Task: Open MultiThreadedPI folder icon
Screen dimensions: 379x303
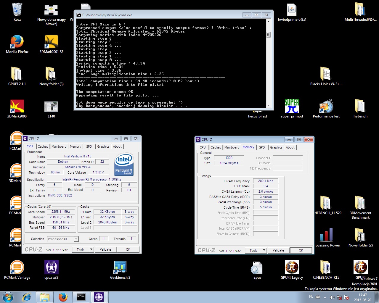Action: pos(360,12)
